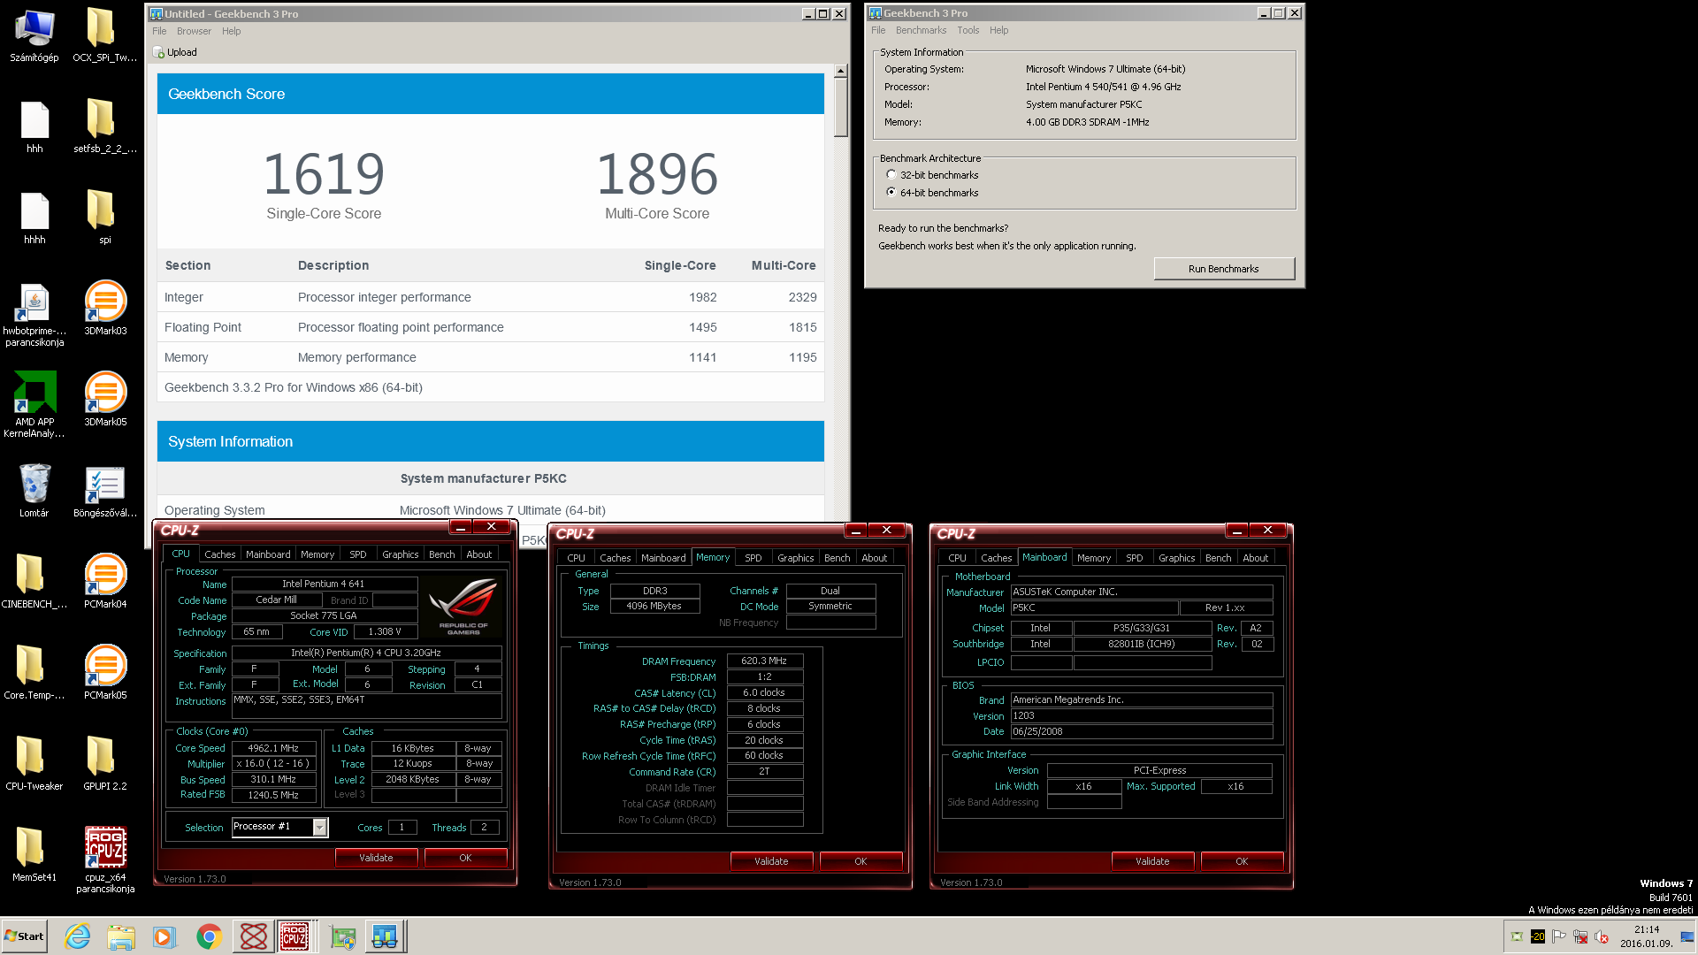Select the setfsb_2_2 folder icon
The image size is (1698, 955).
pyautogui.click(x=104, y=126)
